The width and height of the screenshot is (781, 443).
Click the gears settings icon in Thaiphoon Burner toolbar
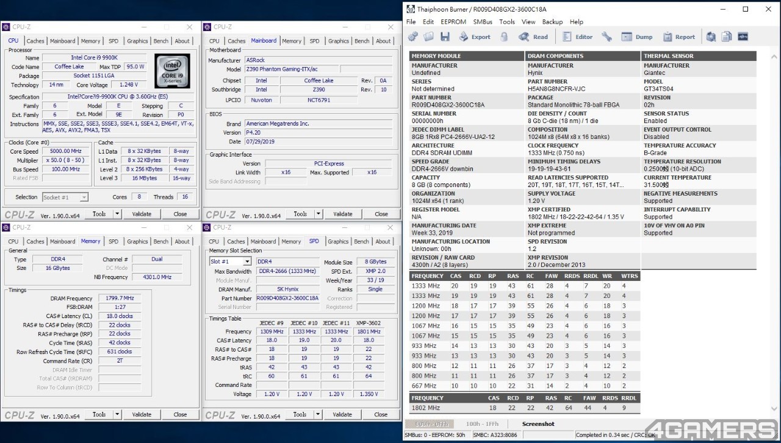click(413, 37)
